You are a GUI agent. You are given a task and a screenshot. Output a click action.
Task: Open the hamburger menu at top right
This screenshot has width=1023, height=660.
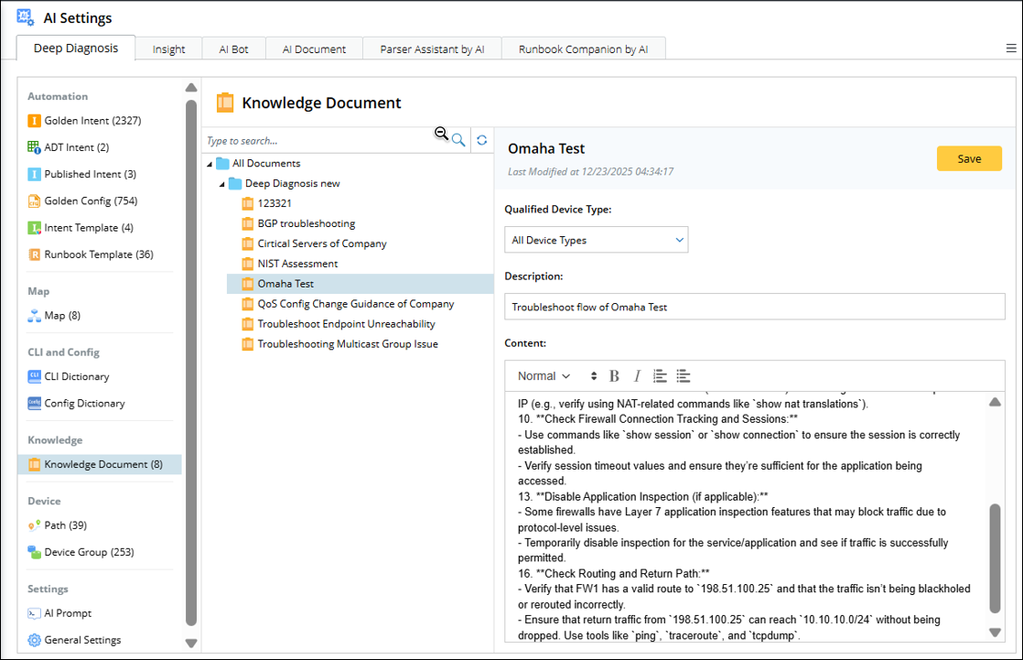click(1010, 49)
